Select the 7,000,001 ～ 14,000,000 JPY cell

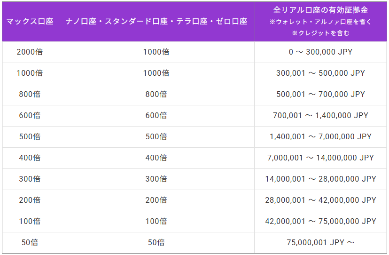click(x=320, y=158)
